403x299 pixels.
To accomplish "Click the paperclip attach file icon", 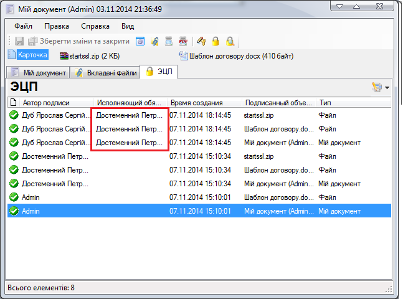I will coord(154,41).
